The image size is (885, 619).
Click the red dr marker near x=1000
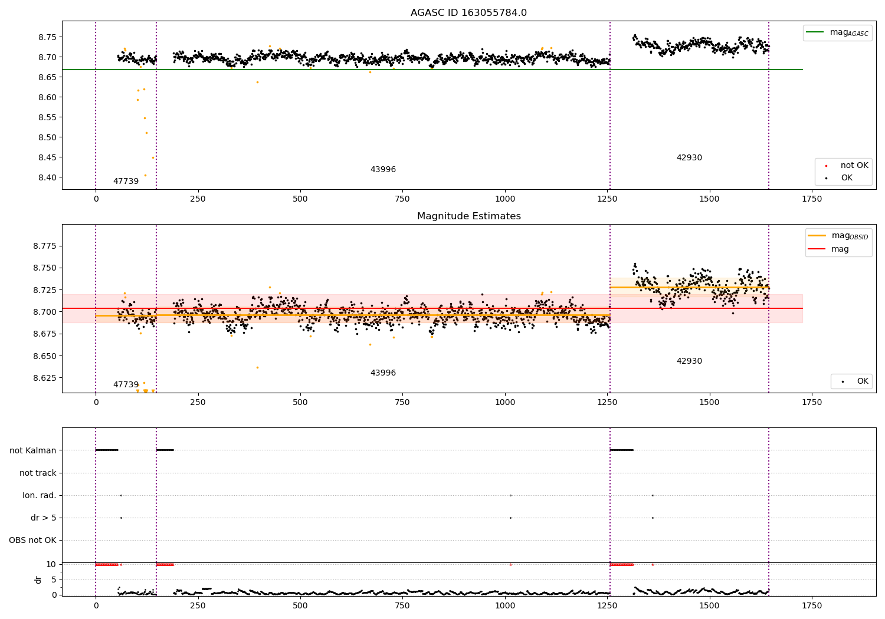click(510, 564)
